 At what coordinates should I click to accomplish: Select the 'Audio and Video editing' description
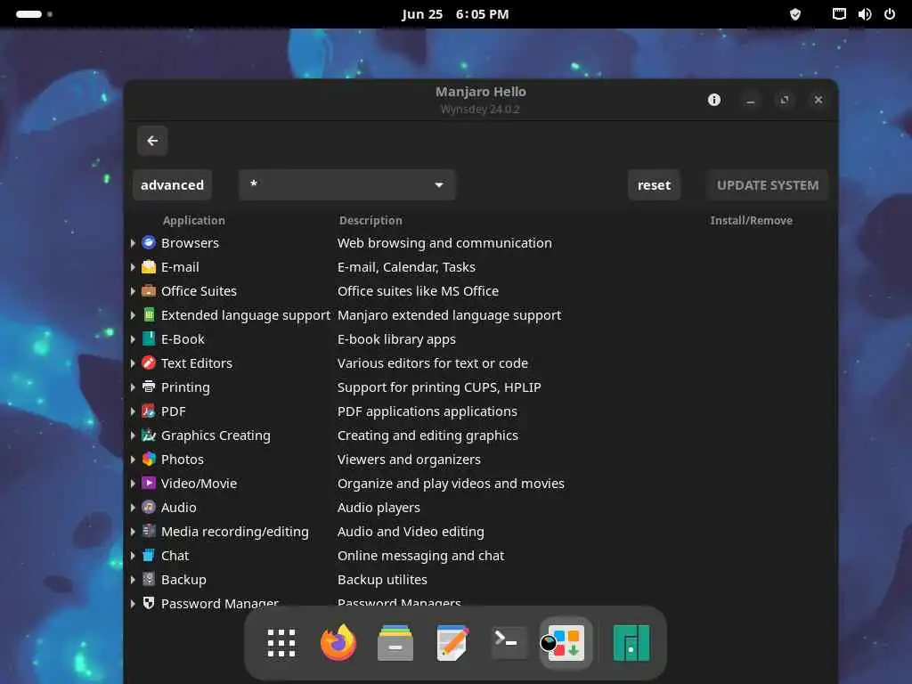pyautogui.click(x=411, y=532)
